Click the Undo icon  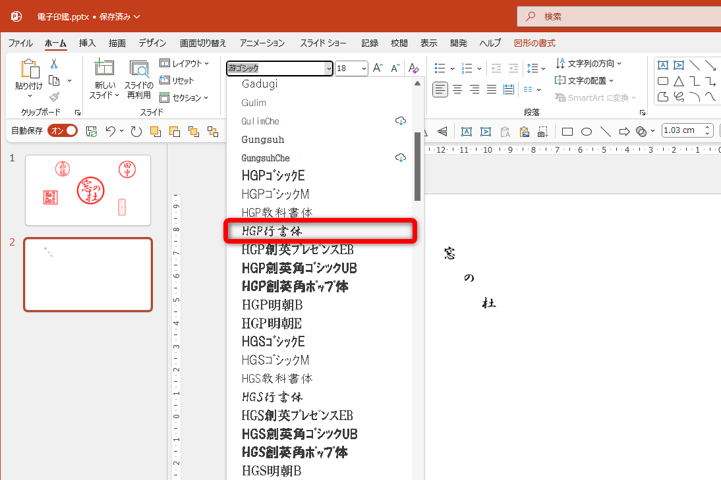pos(111,130)
